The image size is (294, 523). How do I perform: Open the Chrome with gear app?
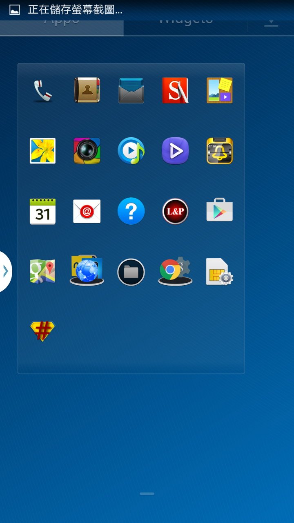175,271
